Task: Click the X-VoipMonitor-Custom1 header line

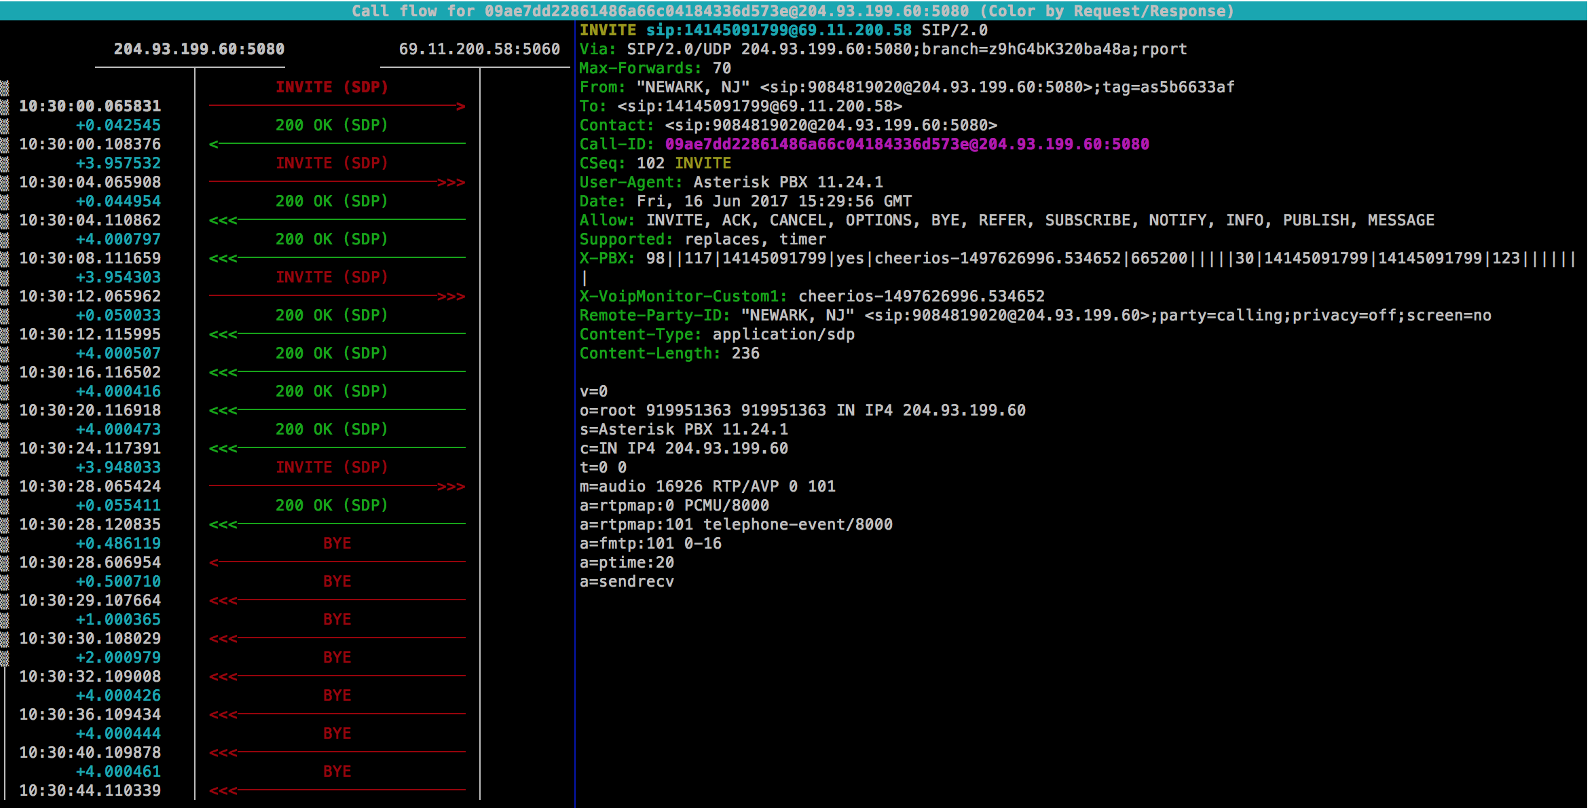Action: click(x=812, y=296)
